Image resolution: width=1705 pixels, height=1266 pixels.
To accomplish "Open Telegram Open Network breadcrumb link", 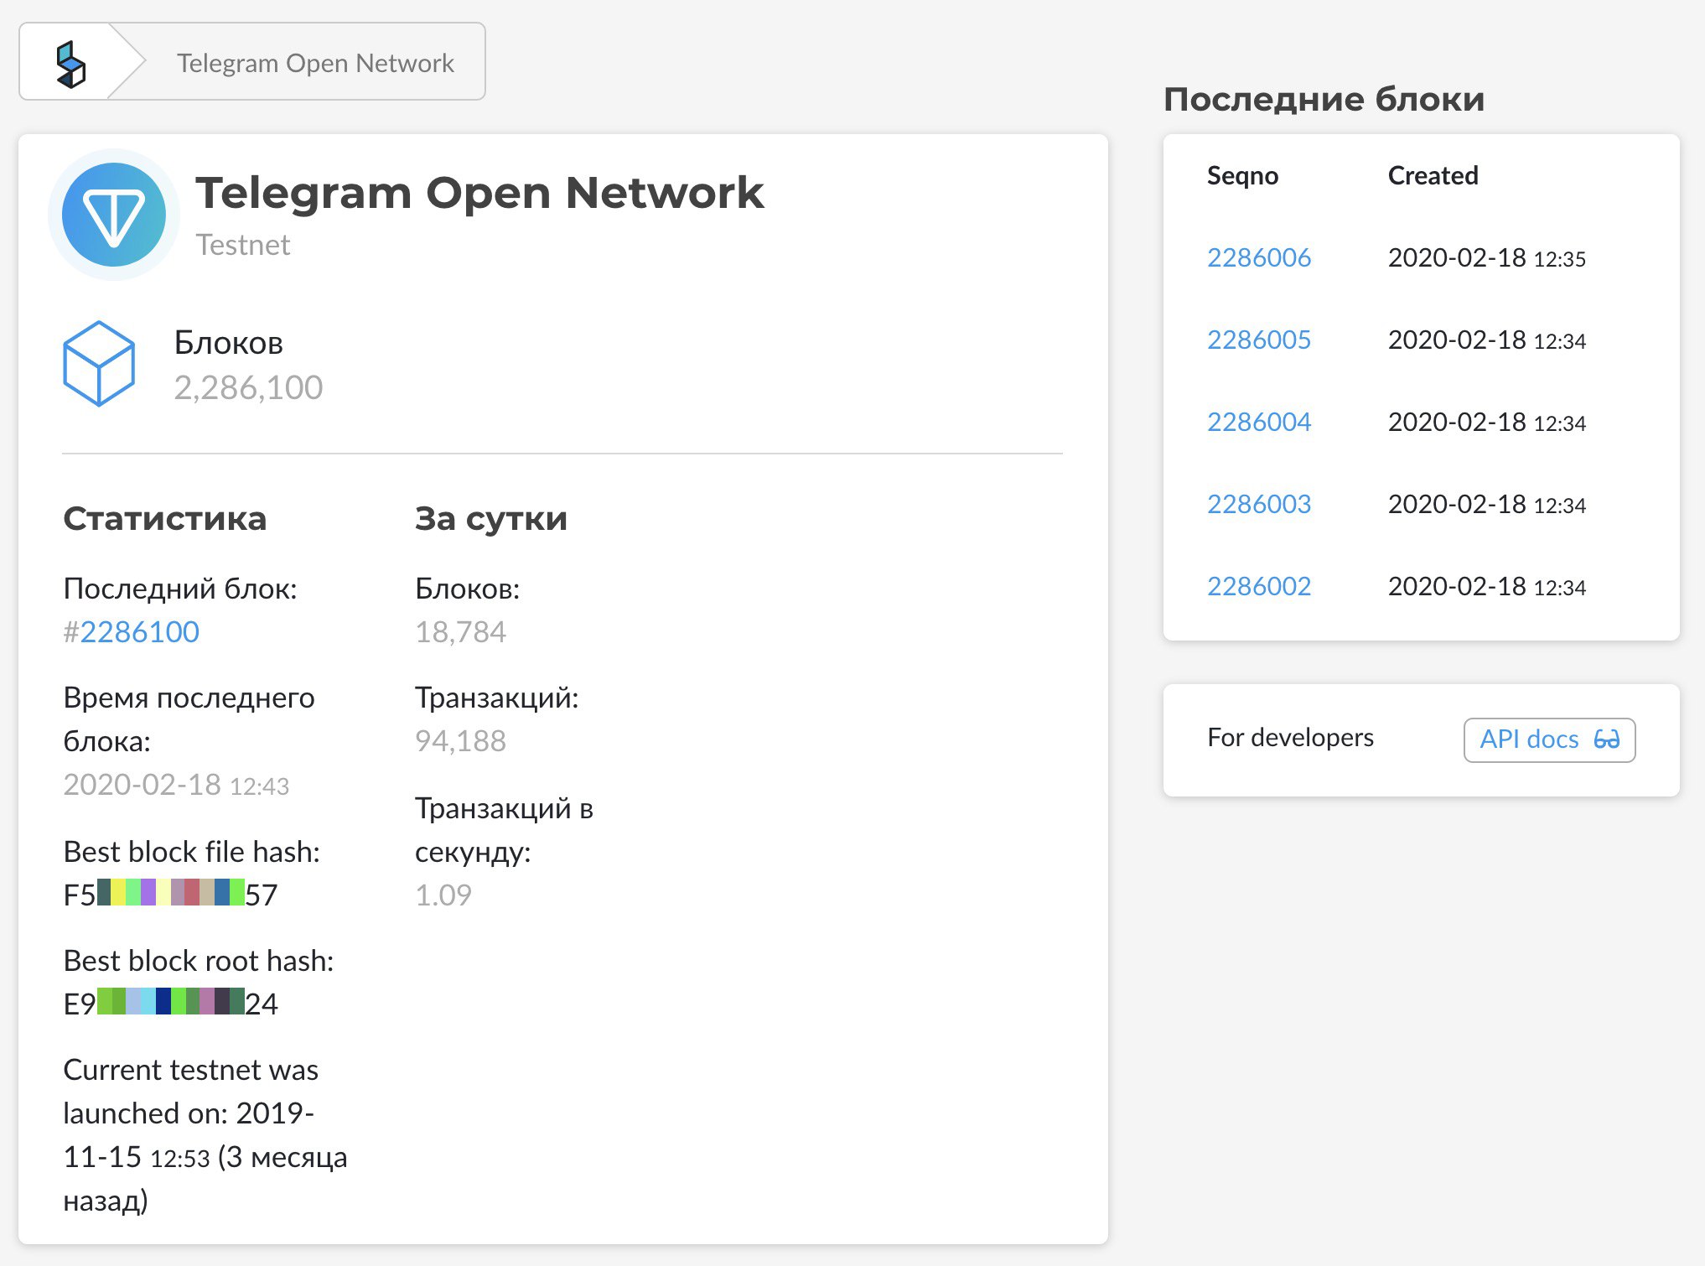I will (x=315, y=63).
